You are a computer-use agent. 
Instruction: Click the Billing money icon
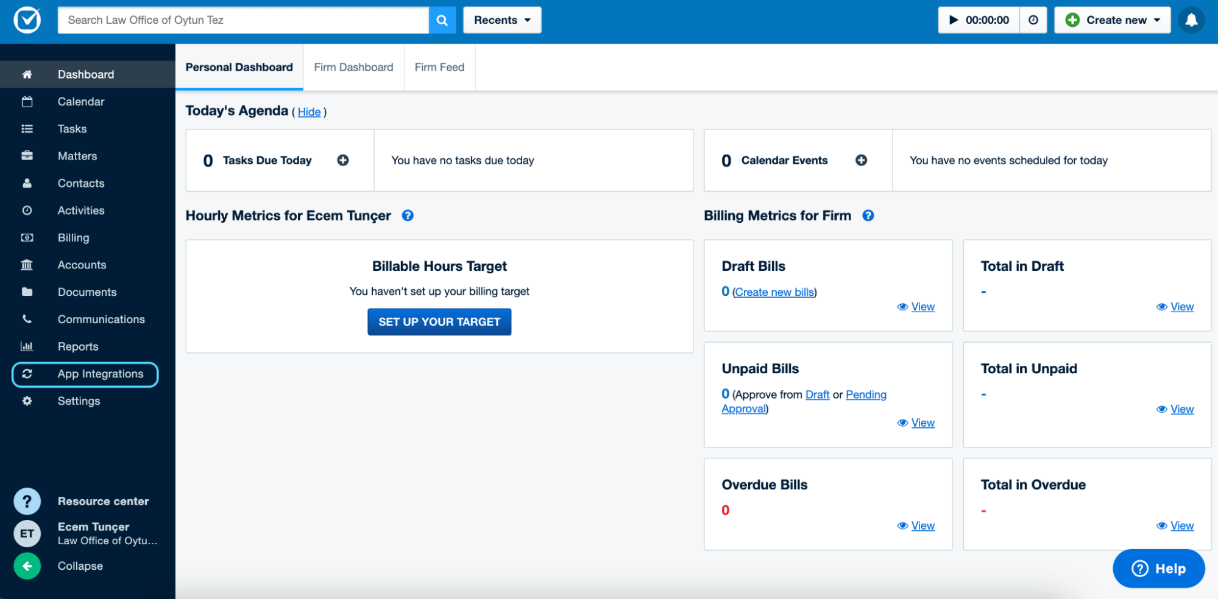click(x=27, y=237)
